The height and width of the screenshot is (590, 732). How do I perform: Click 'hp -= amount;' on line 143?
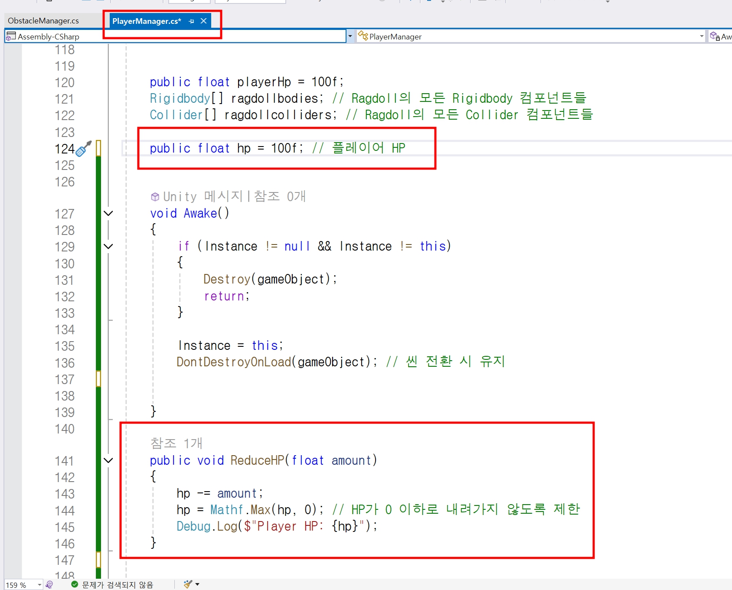(220, 493)
